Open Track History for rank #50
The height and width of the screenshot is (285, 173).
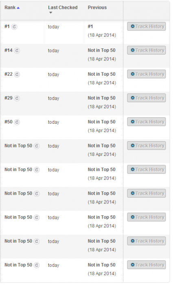click(147, 122)
